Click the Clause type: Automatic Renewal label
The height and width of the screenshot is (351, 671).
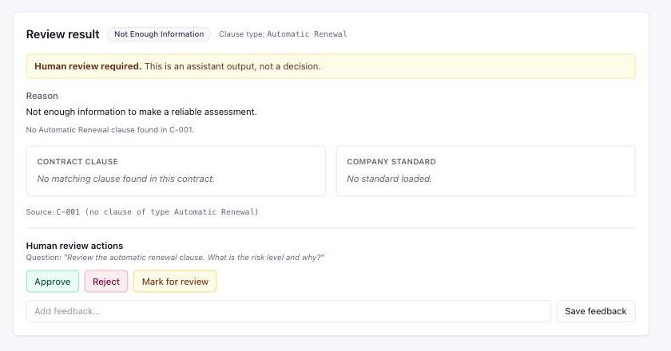[x=283, y=34]
